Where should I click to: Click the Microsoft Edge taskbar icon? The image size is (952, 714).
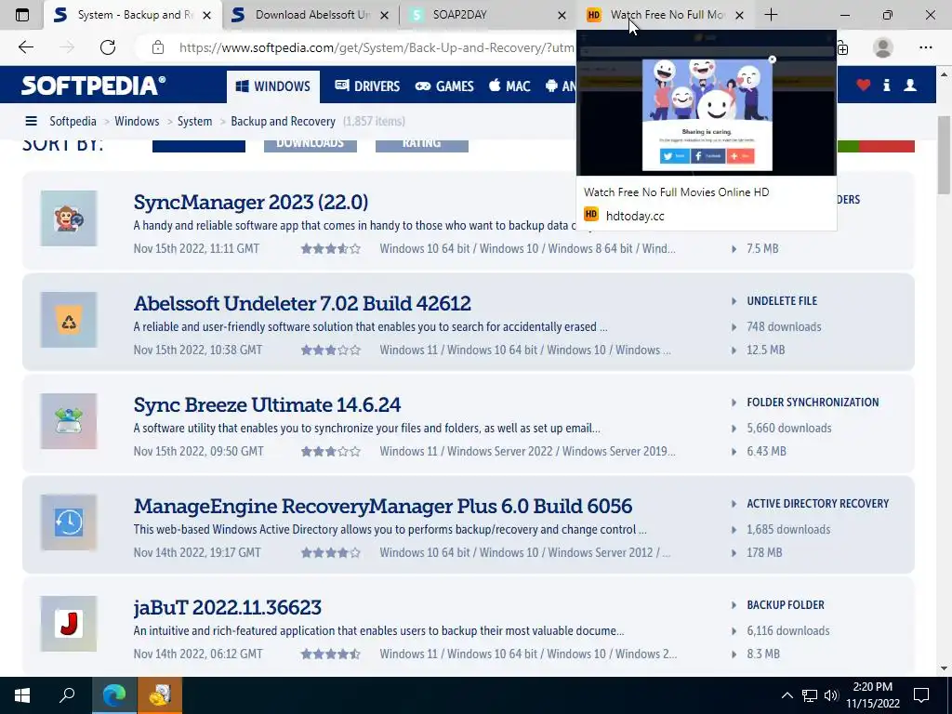click(x=114, y=695)
